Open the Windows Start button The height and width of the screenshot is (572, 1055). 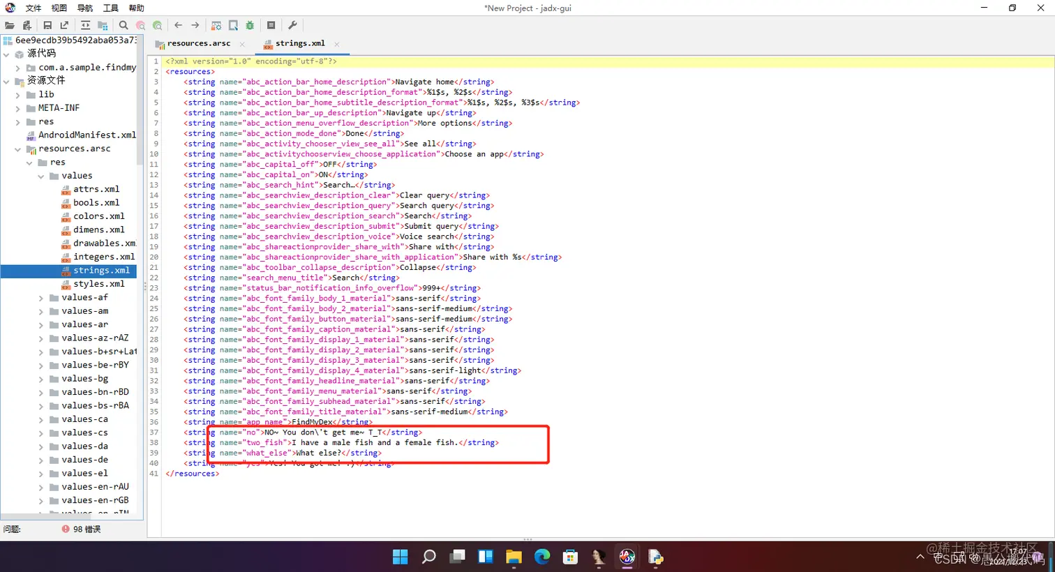[x=400, y=557]
